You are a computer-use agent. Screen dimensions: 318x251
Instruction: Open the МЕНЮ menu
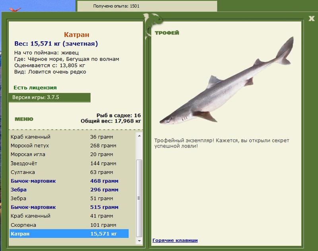(24, 119)
